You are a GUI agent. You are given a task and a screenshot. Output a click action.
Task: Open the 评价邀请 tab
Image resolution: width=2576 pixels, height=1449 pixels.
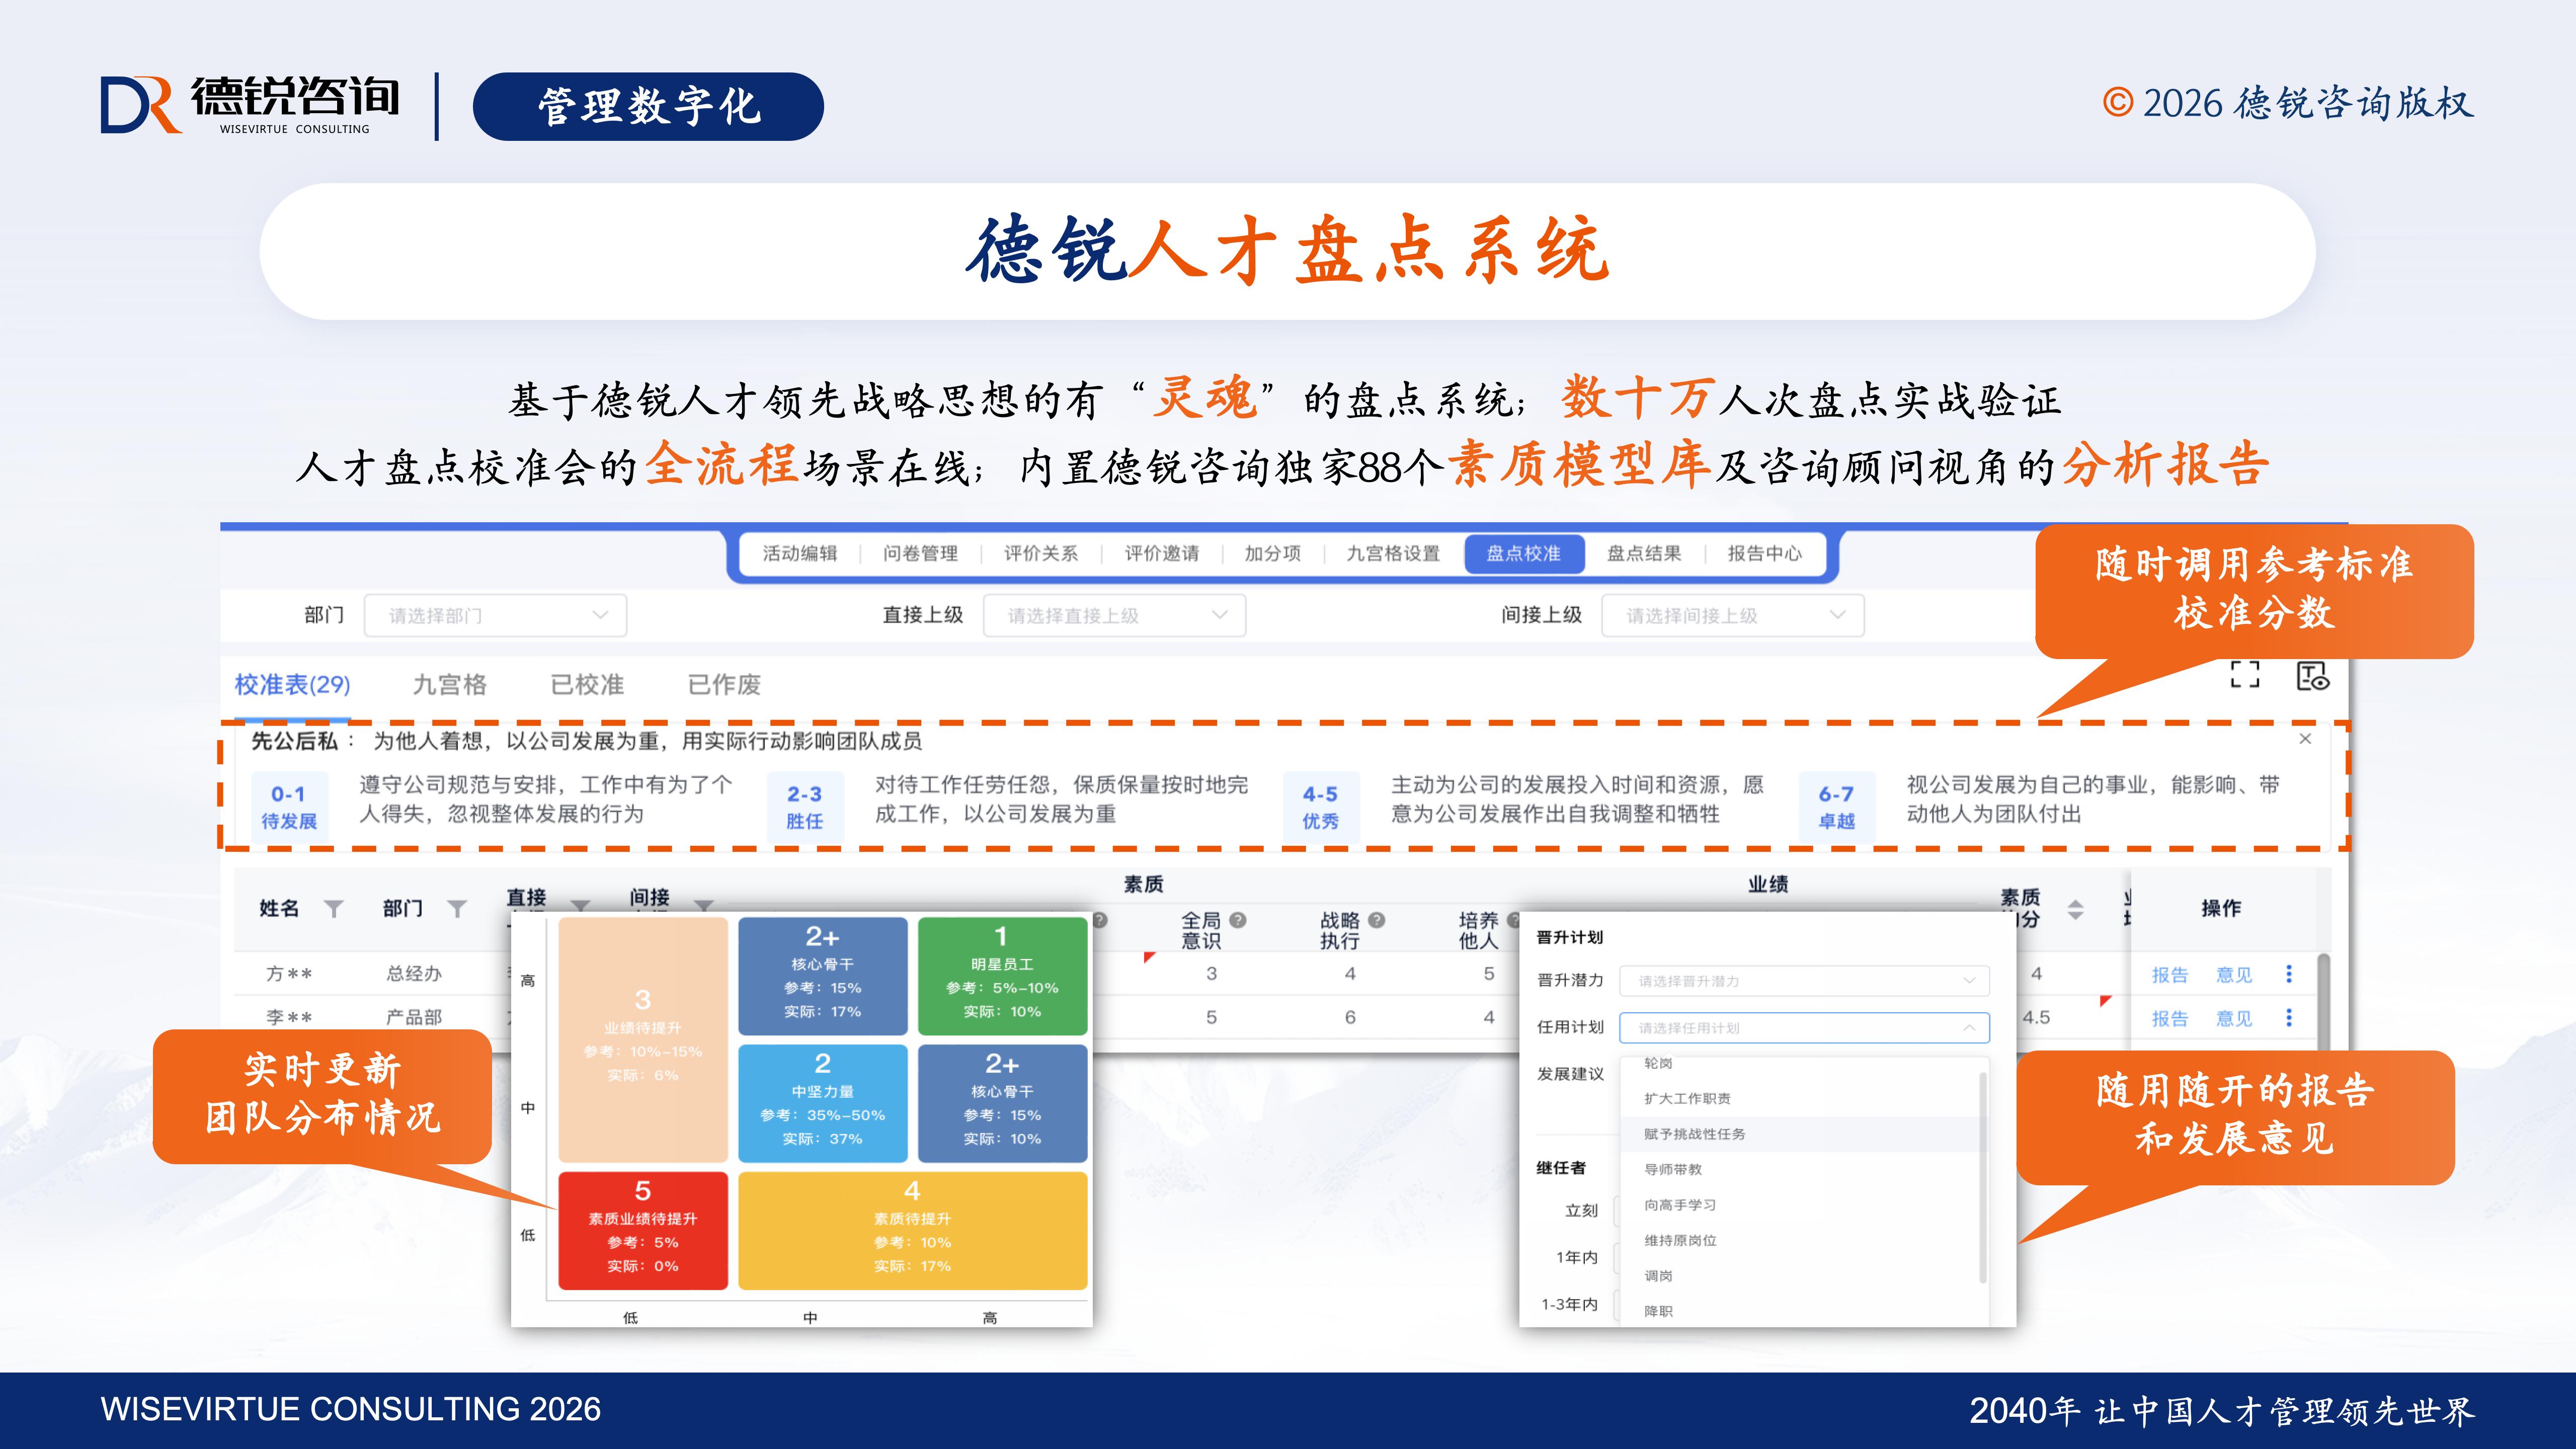point(1162,554)
